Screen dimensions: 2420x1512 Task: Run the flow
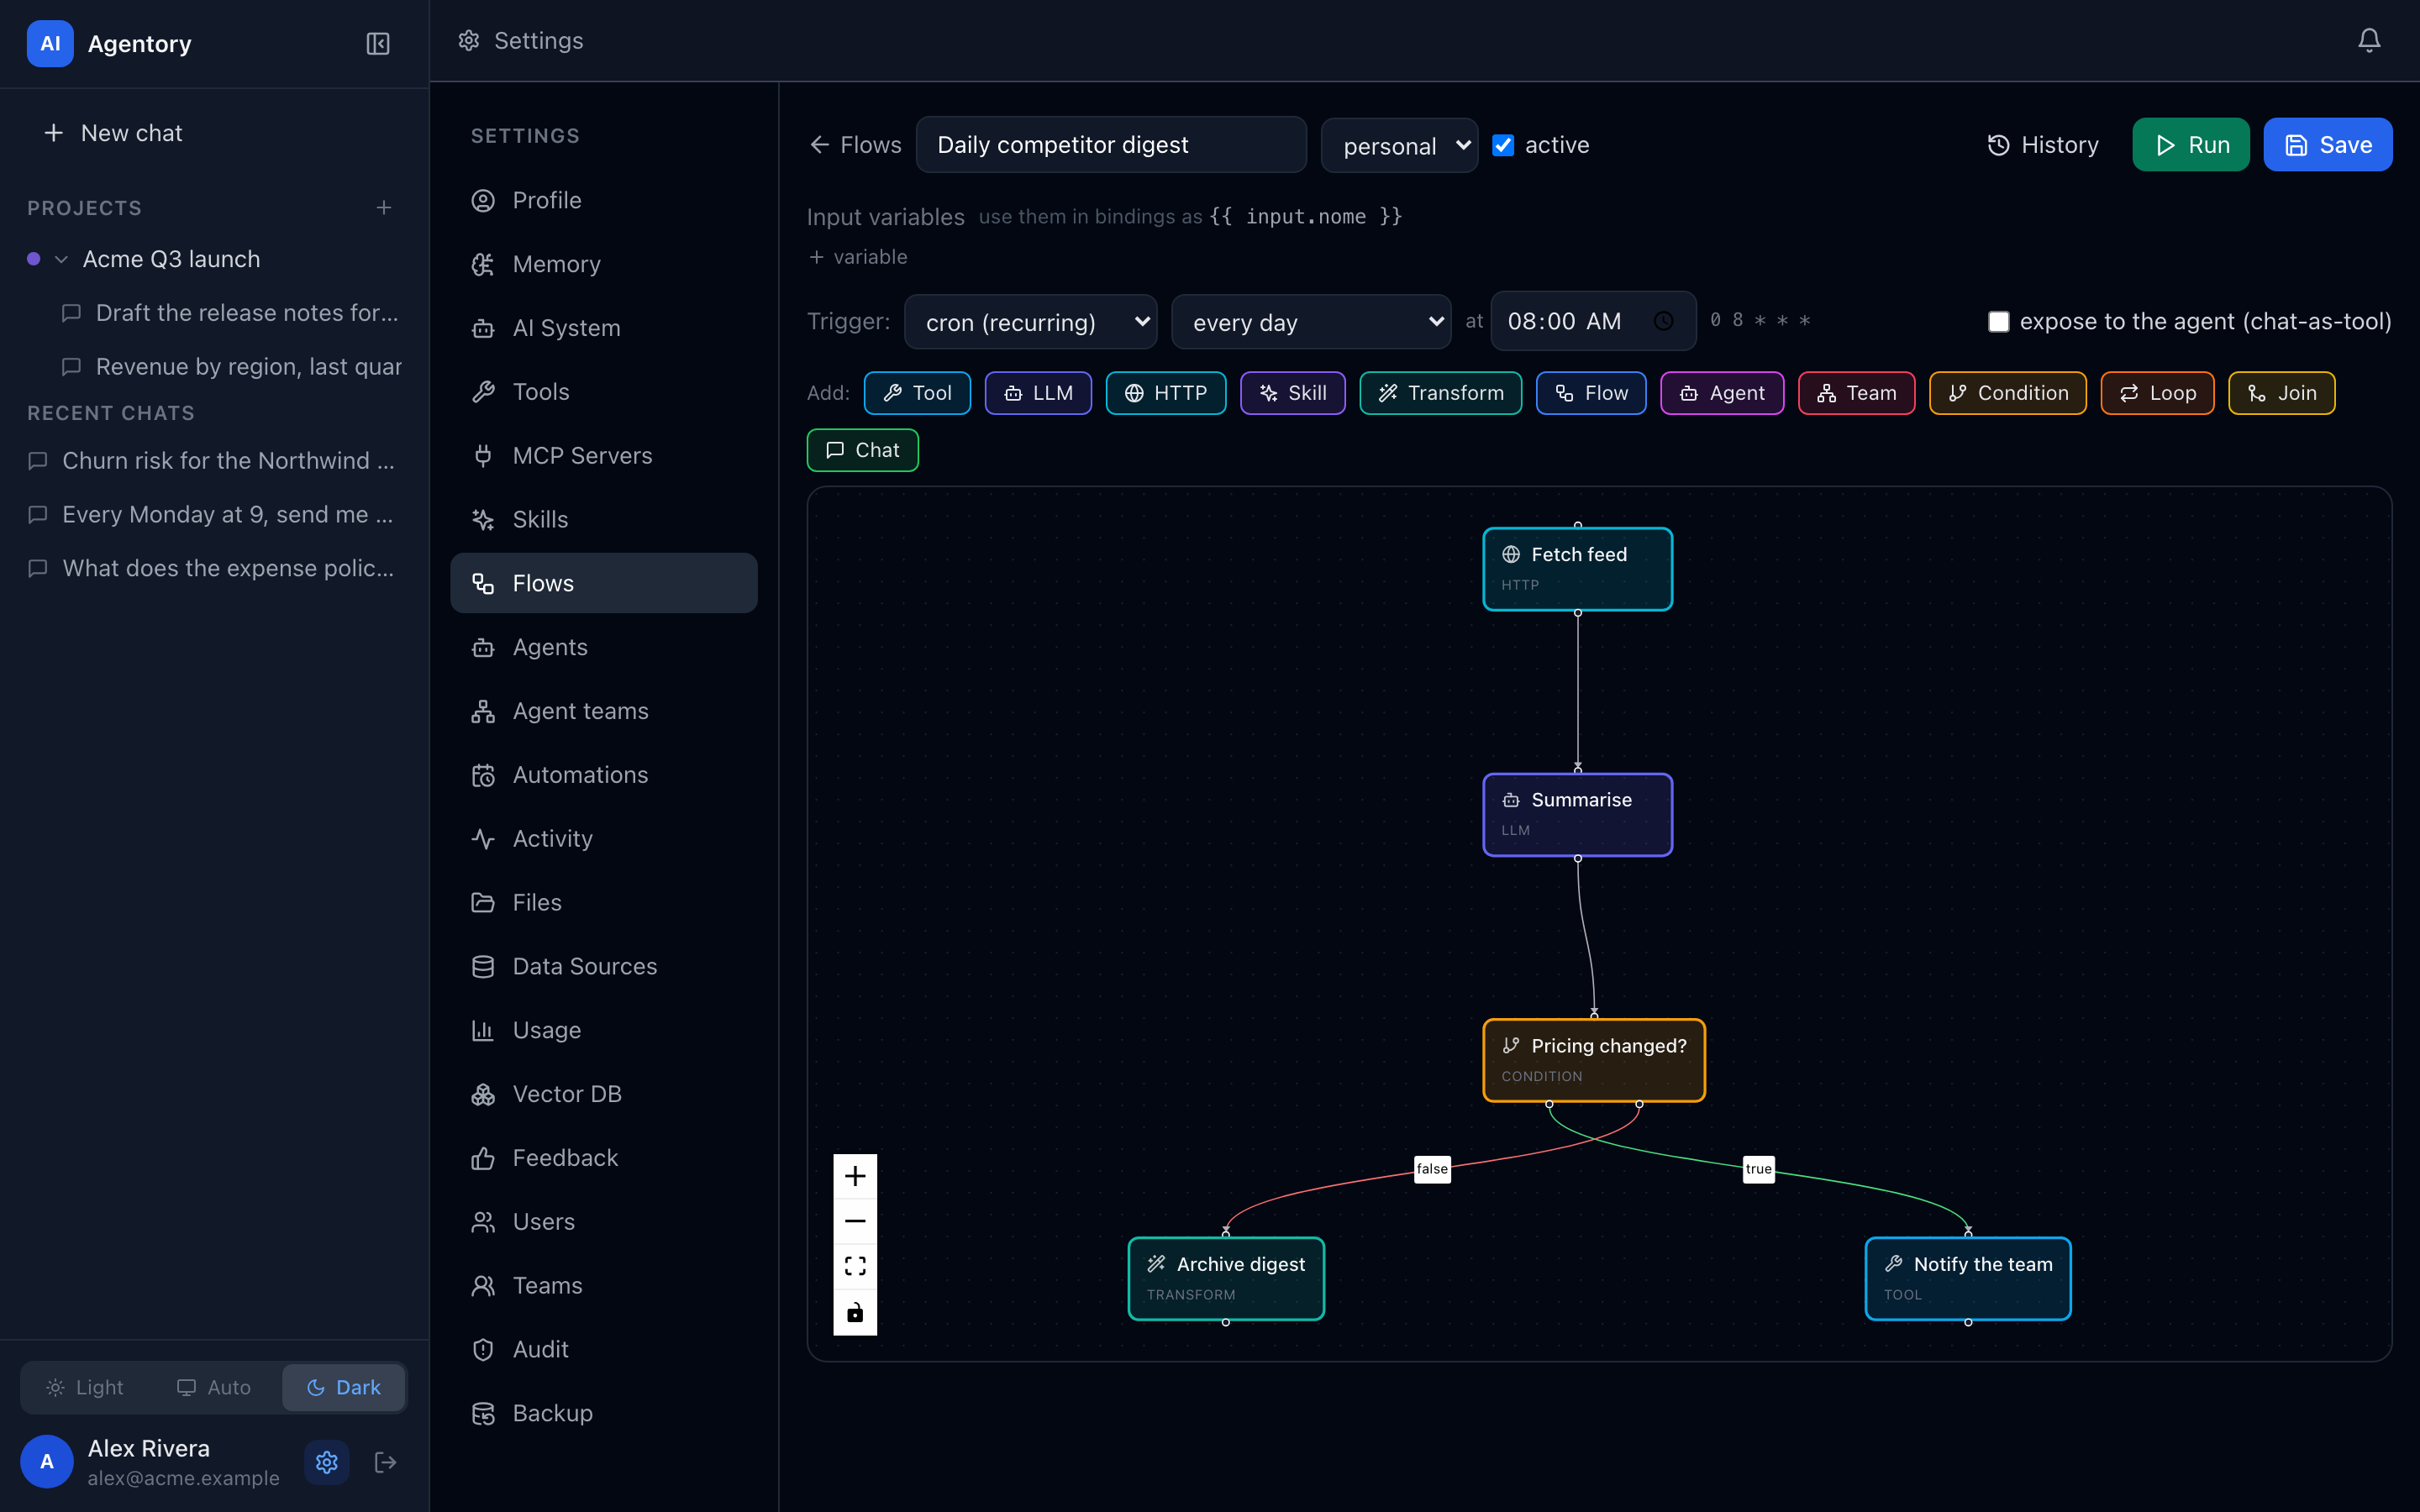(2191, 145)
